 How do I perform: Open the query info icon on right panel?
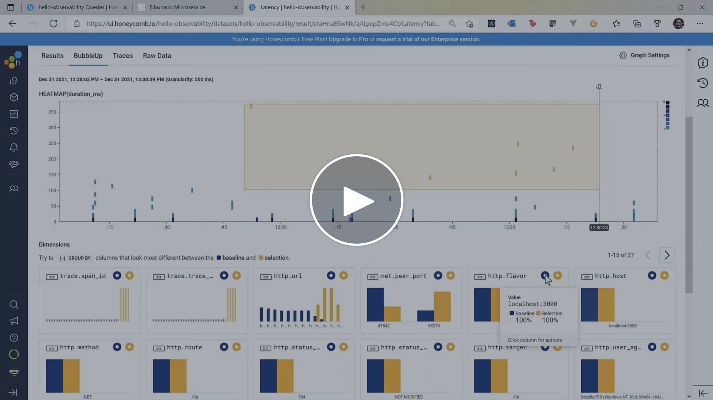pyautogui.click(x=703, y=63)
